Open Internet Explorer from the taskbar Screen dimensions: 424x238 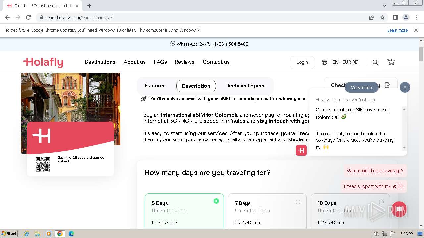(x=26, y=234)
